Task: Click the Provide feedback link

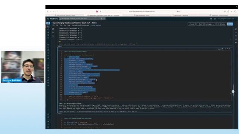Action: 96,25
